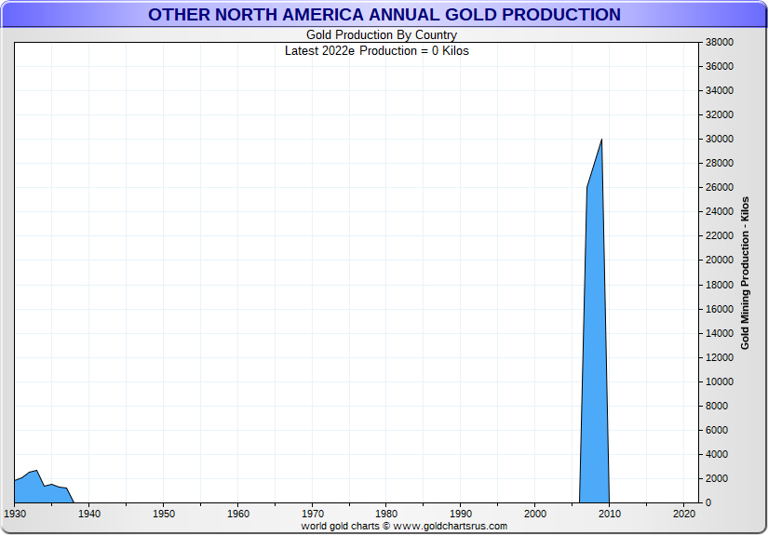Click the 10000 y-axis value

point(720,381)
